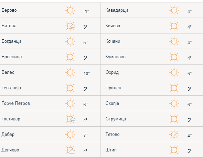This screenshot has width=203, height=158.
Task: Select the Ѓорче Петров city name
Action: [x=16, y=103]
